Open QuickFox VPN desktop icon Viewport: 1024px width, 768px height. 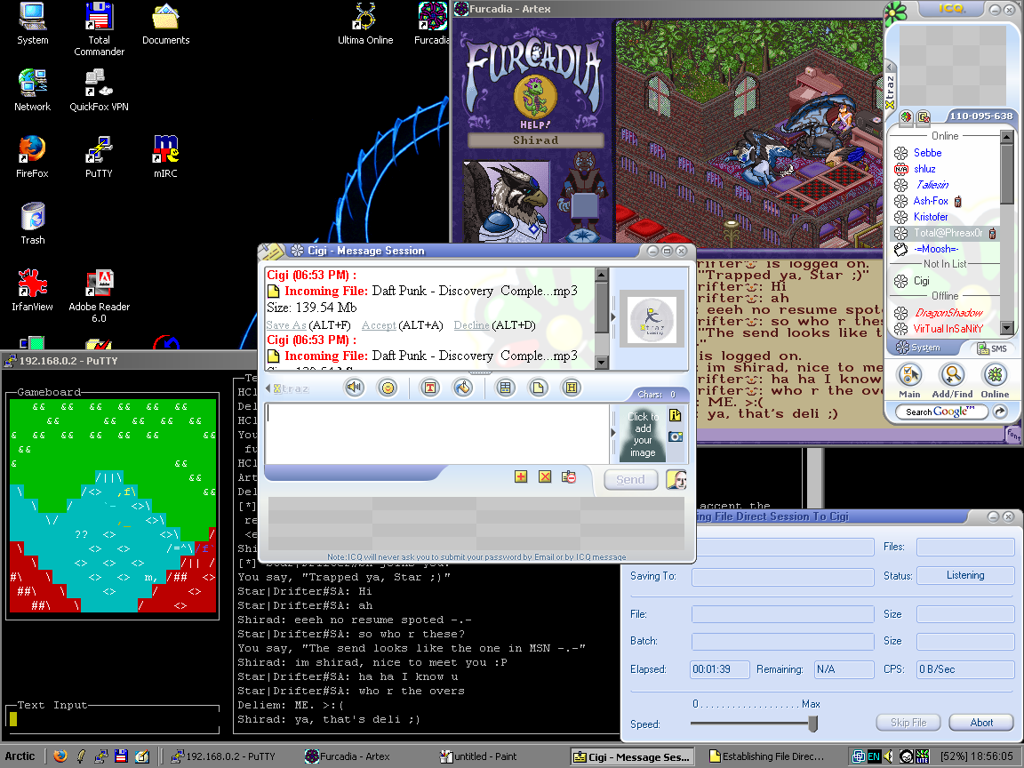point(99,90)
